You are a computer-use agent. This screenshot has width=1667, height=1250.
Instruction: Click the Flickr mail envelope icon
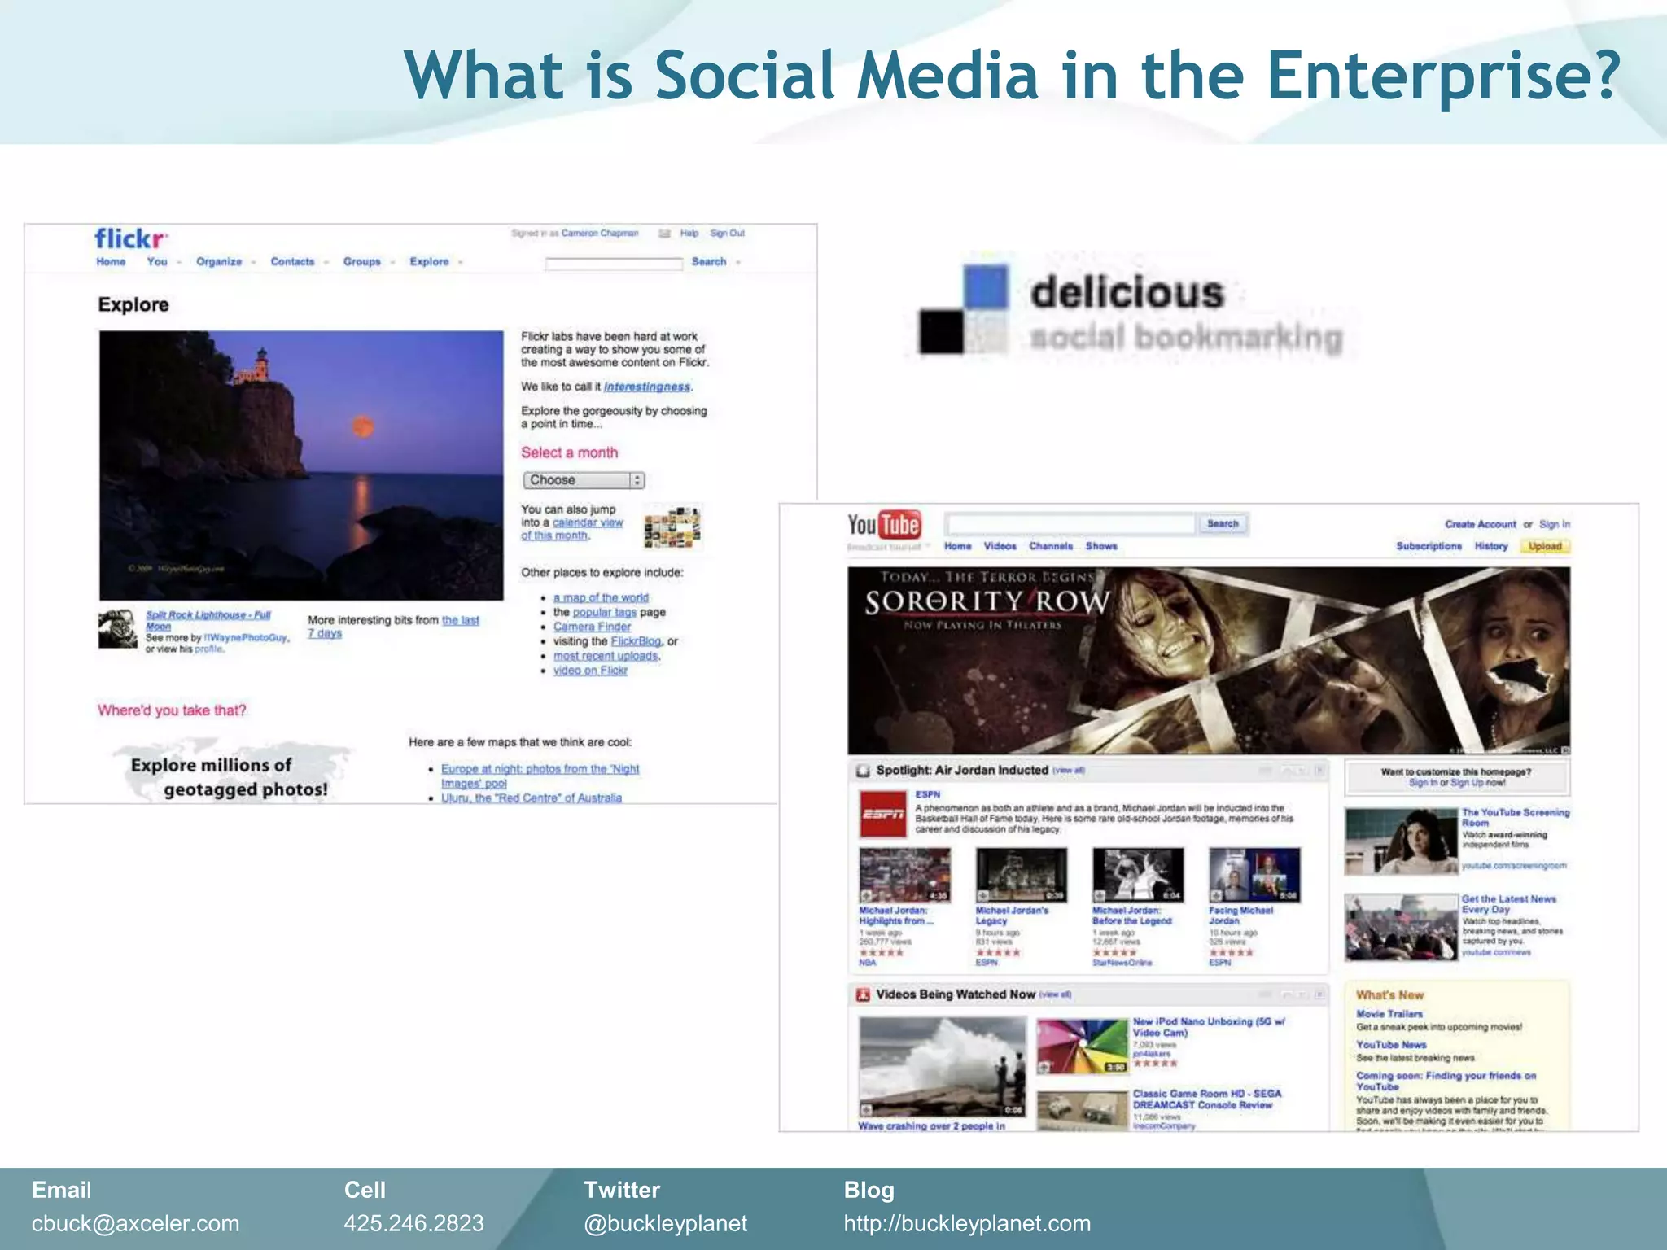pyautogui.click(x=664, y=234)
